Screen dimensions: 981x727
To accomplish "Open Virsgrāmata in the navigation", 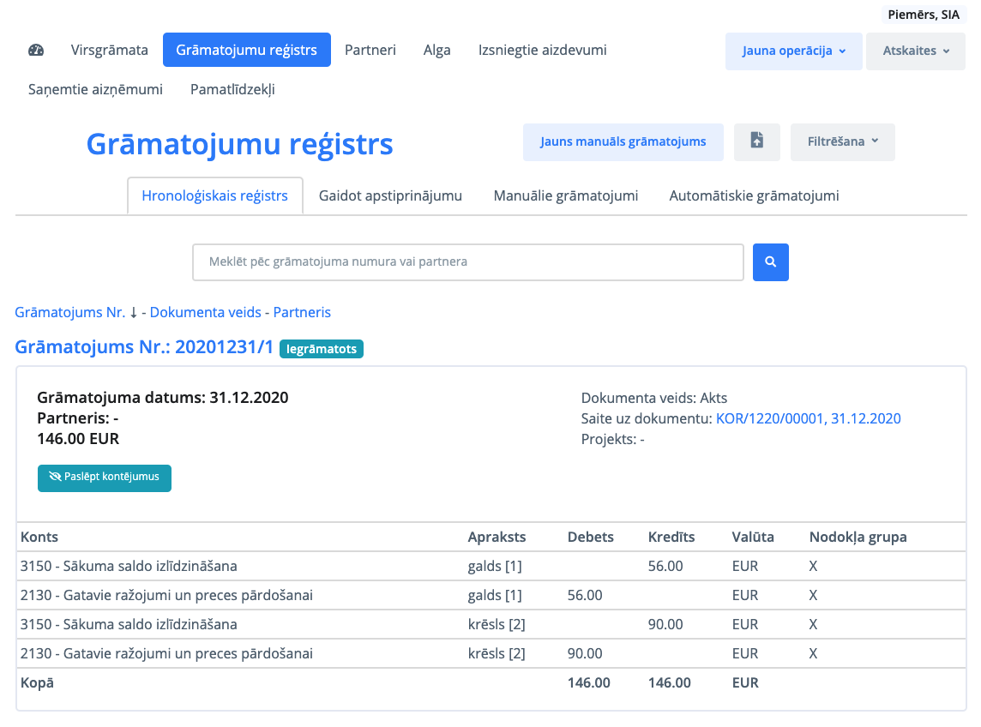I will click(110, 50).
